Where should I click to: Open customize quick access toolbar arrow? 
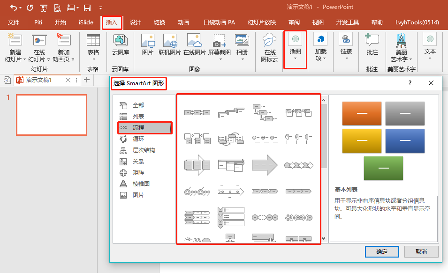pos(100,8)
